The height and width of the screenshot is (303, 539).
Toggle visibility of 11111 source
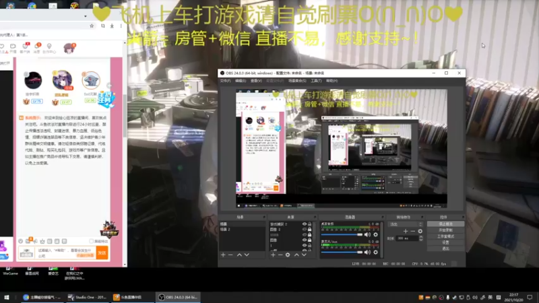[x=305, y=234]
